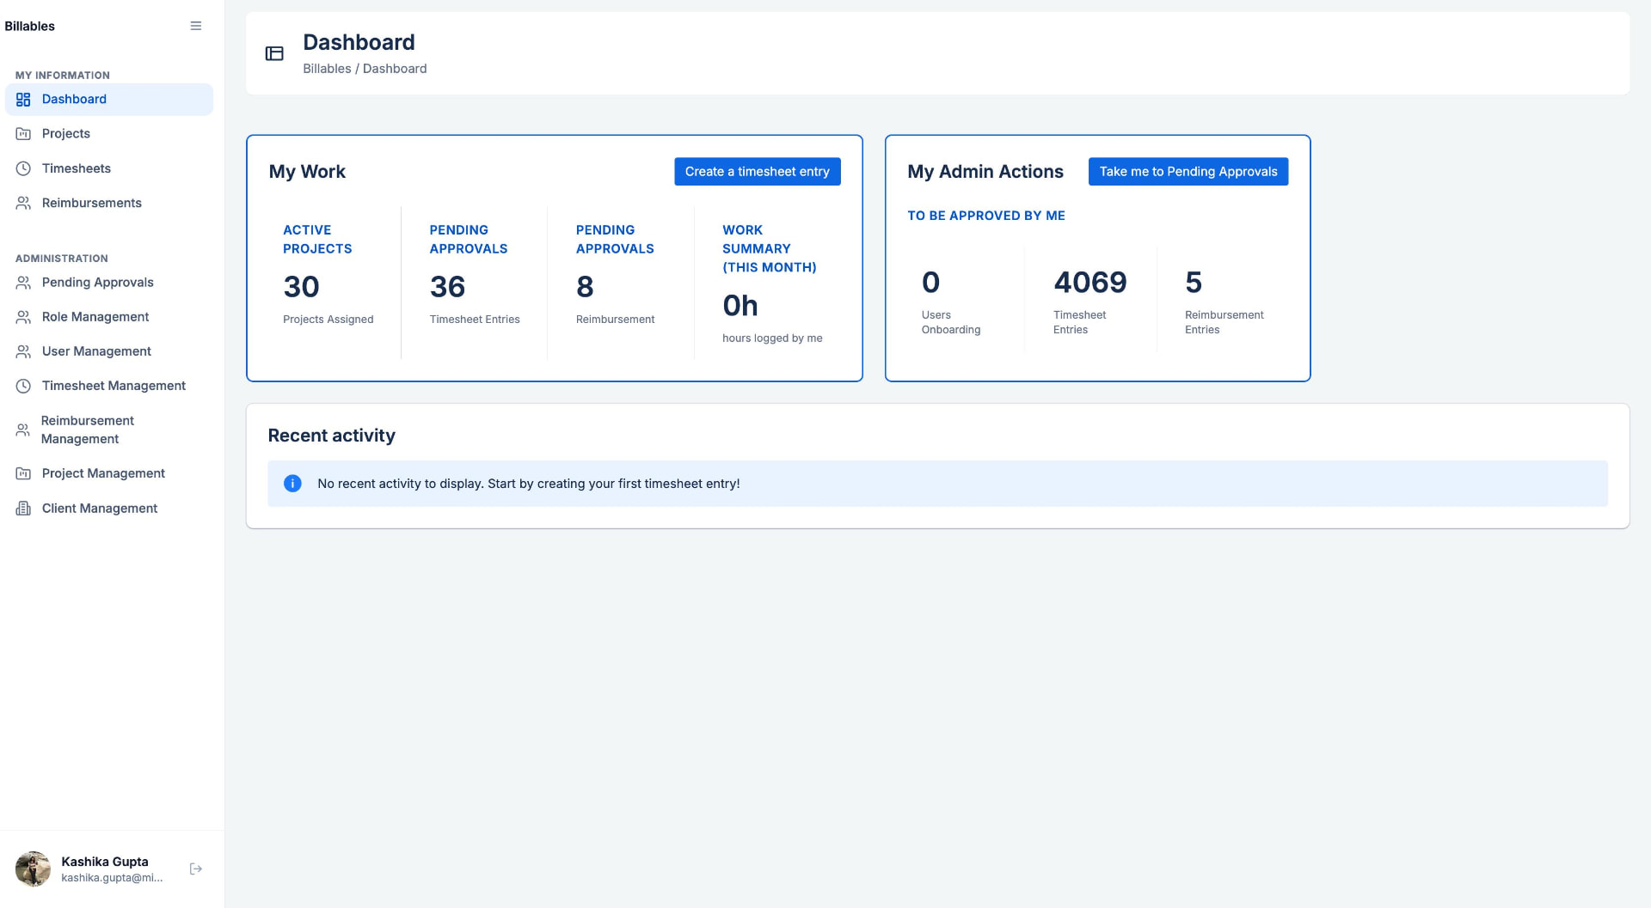
Task: Open Reimbursements from sidebar
Action: tap(109, 204)
